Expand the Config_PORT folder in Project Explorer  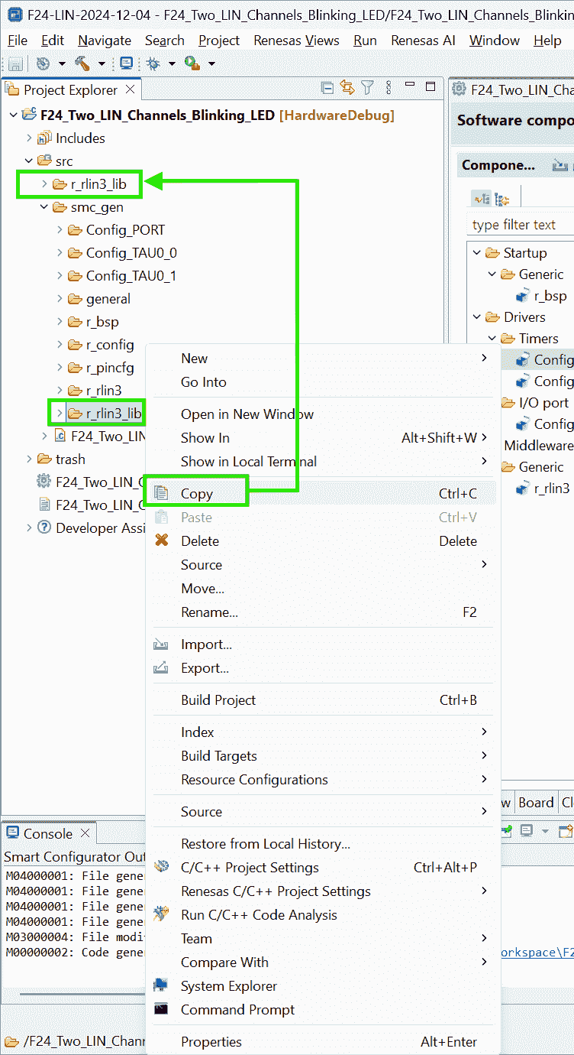coord(60,230)
